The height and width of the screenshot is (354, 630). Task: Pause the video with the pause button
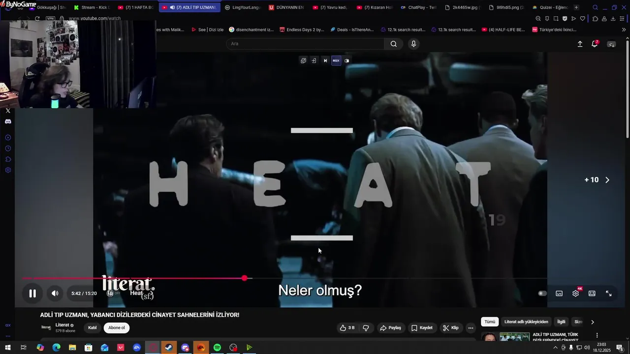32,294
